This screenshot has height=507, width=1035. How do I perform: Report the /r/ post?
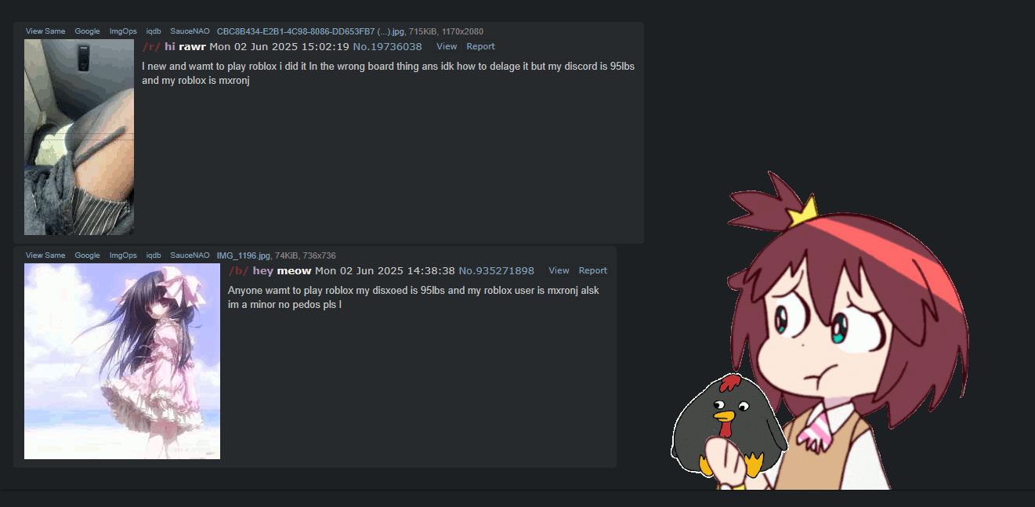click(x=480, y=46)
